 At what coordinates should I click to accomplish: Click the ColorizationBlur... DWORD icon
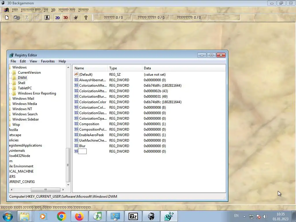pyautogui.click(x=76, y=96)
